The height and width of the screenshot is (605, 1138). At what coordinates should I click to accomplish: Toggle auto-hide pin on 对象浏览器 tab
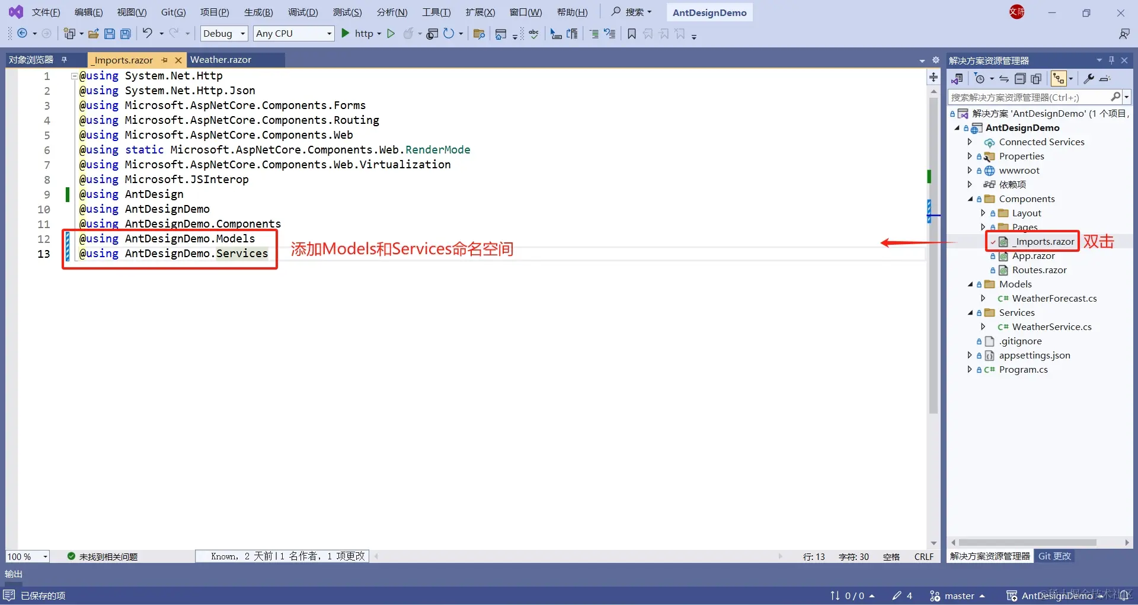64,59
